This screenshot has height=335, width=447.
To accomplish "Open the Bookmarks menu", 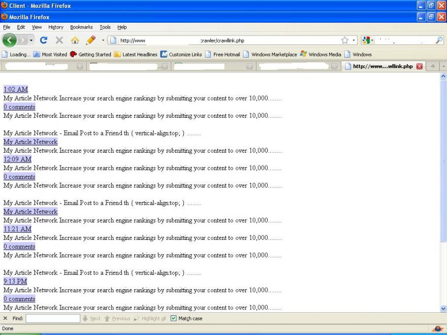I will click(81, 27).
